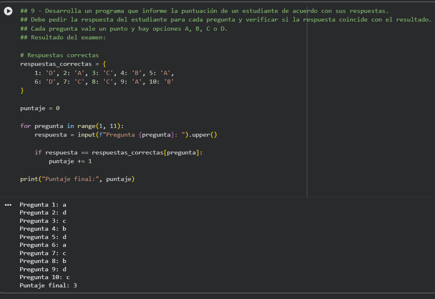Image resolution: width=435 pixels, height=299 pixels.
Task: Open the output options three-dot icon
Action: pyautogui.click(x=8, y=205)
